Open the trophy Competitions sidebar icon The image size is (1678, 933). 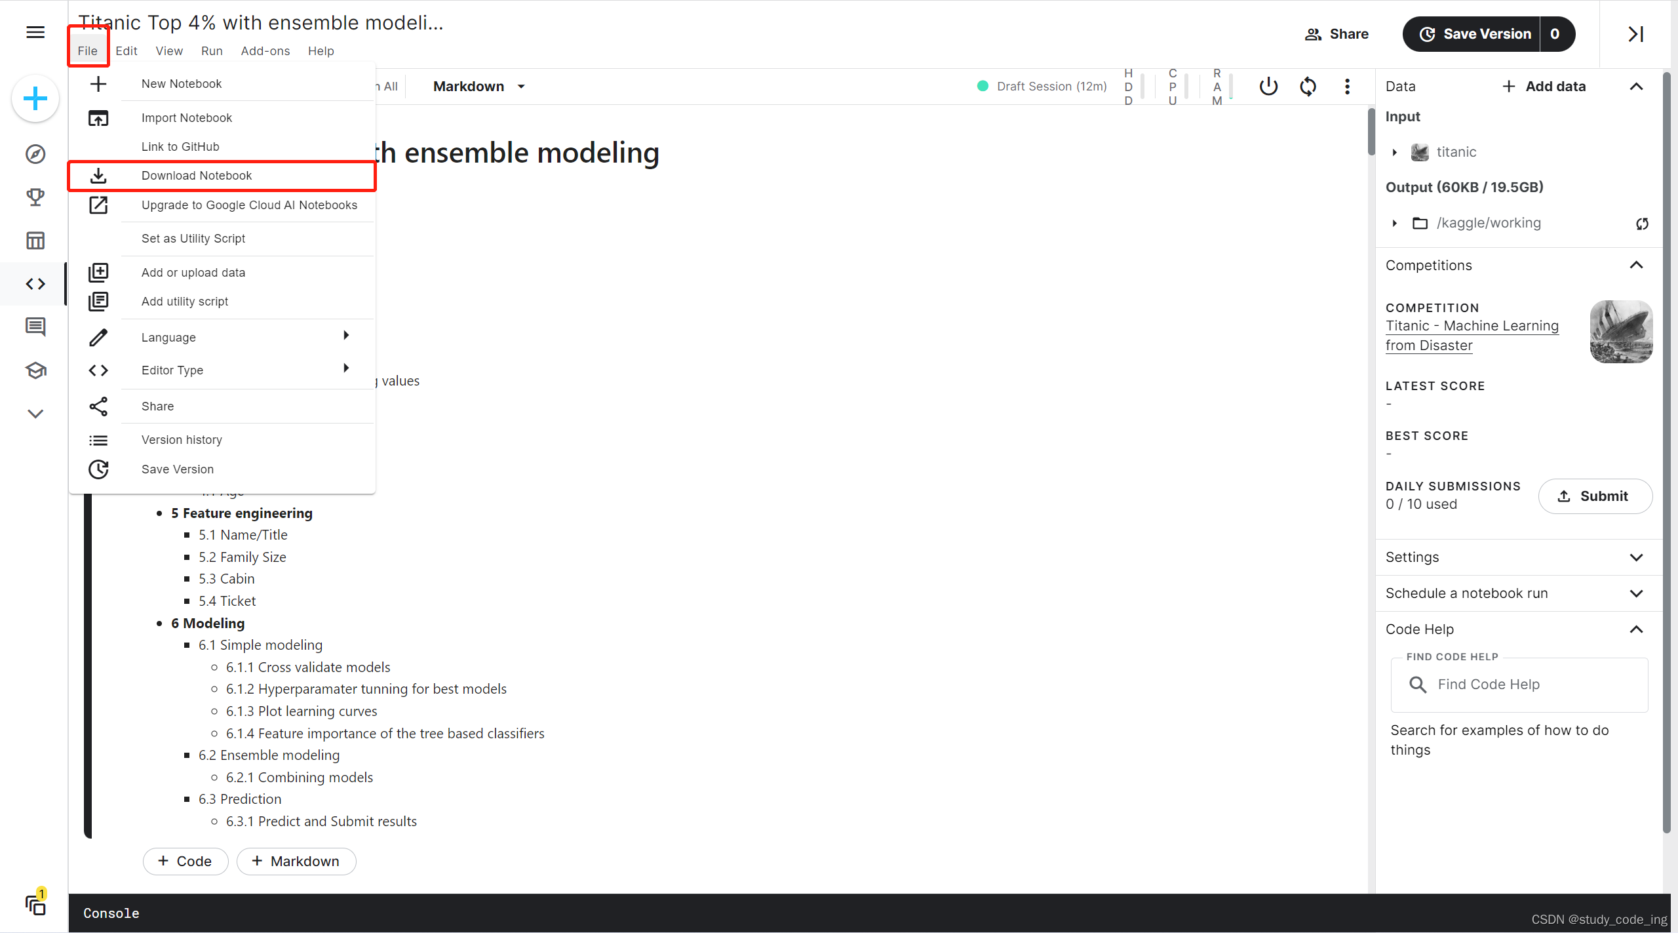35,197
